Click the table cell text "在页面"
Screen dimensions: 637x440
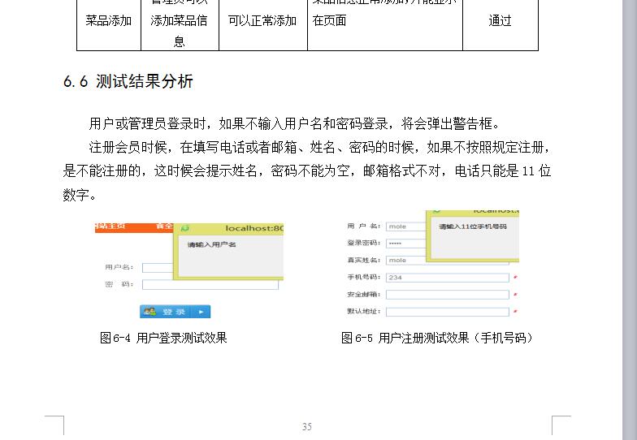(x=330, y=20)
